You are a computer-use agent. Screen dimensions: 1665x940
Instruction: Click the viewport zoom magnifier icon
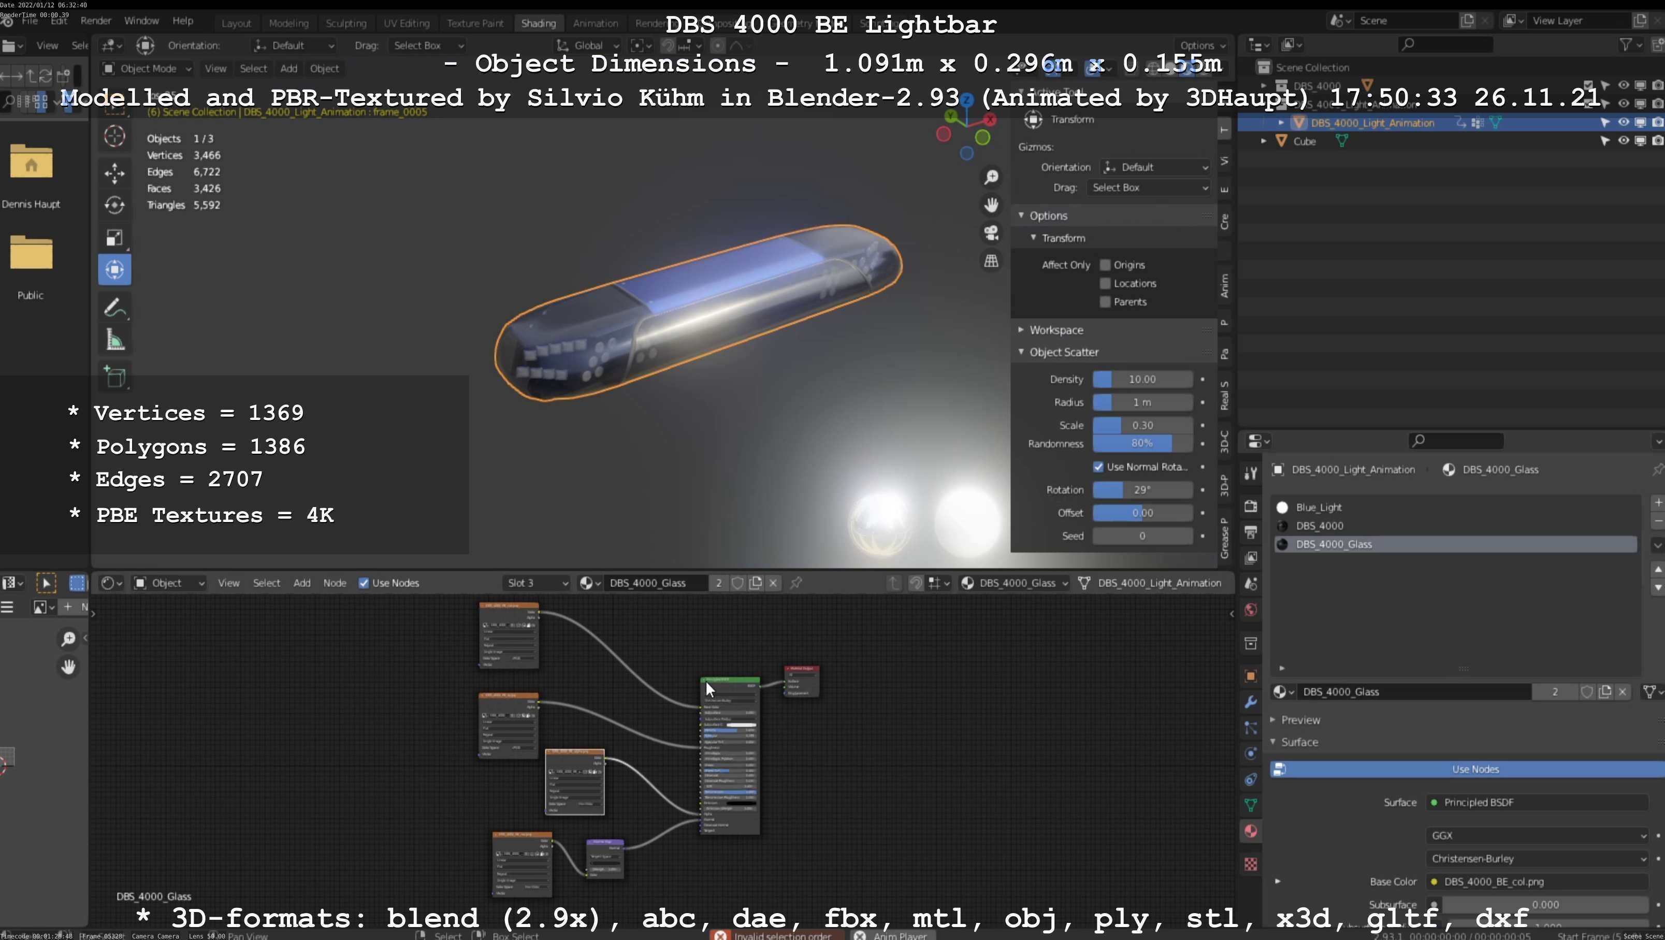[x=991, y=177]
